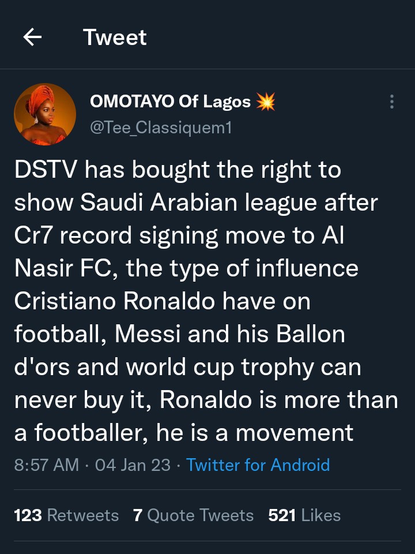View the 123 Retweets list
415x554 pixels.
[x=66, y=515]
